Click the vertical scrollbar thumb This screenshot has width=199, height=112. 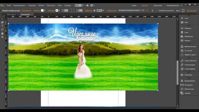[x=178, y=72]
